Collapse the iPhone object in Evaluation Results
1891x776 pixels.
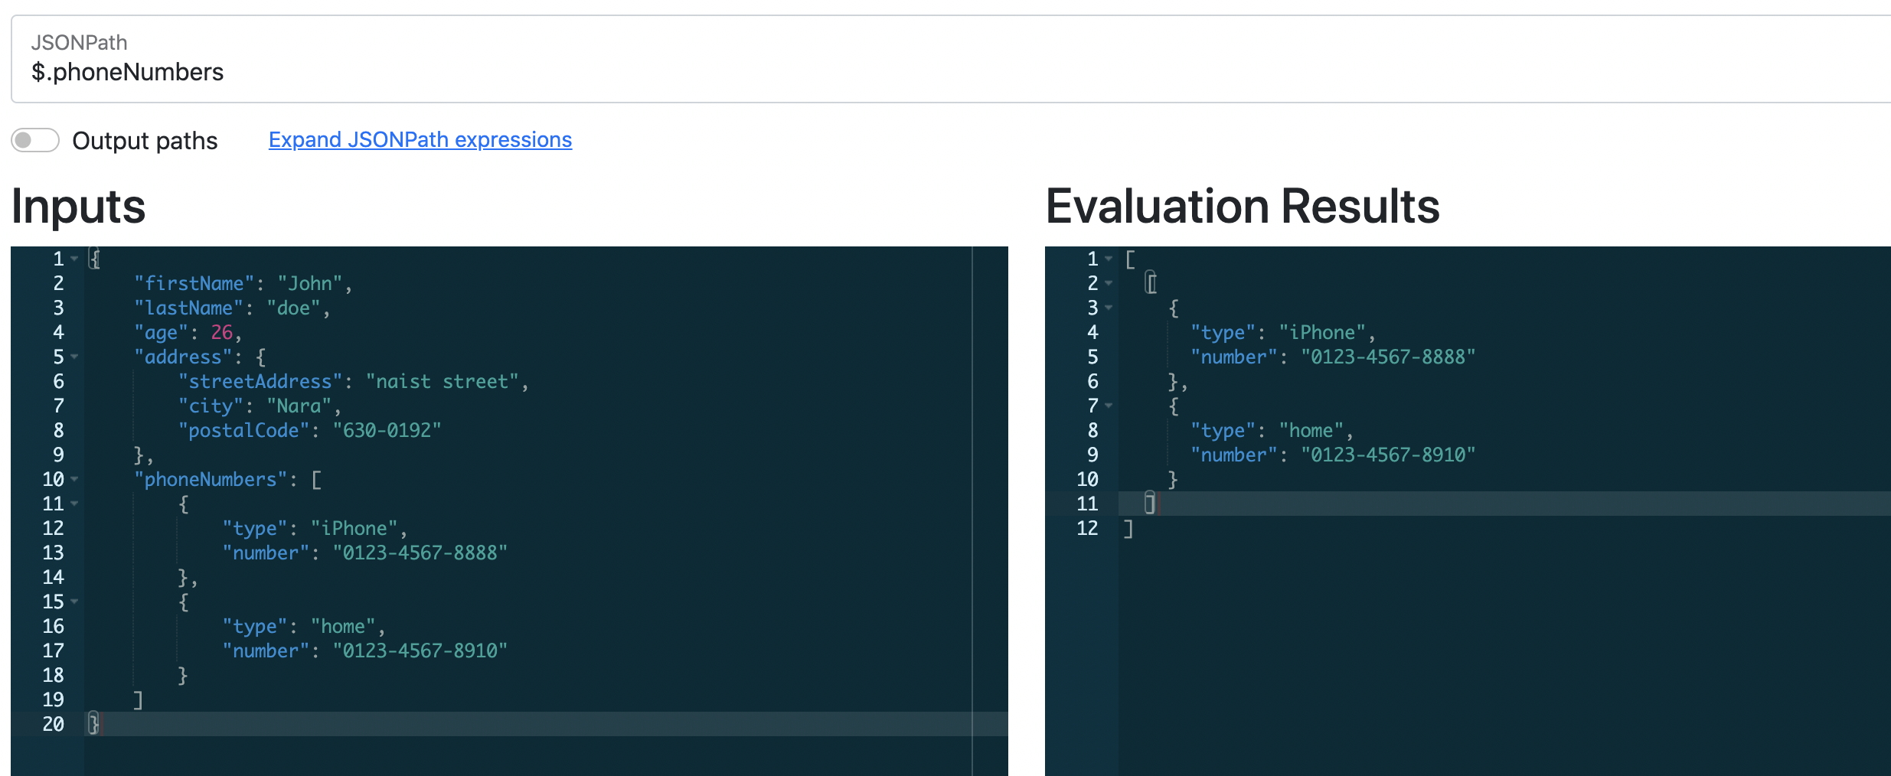point(1109,308)
